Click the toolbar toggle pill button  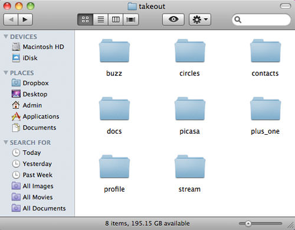[x=286, y=6]
